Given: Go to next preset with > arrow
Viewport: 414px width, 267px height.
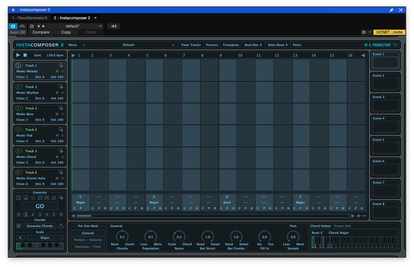Looking at the screenshot, I should coord(173,45).
